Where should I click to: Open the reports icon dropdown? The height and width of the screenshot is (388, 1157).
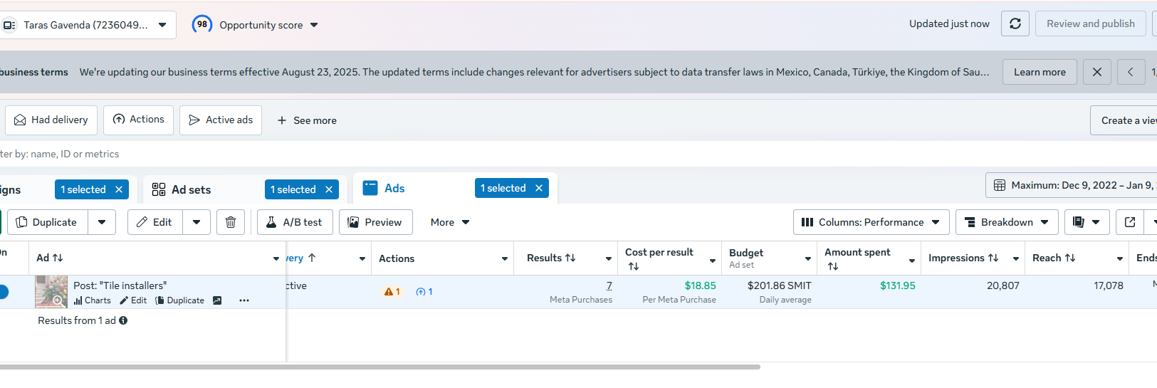[x=1087, y=222]
